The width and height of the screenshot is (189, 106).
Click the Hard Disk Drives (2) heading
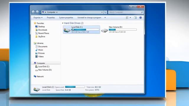tap(74, 23)
